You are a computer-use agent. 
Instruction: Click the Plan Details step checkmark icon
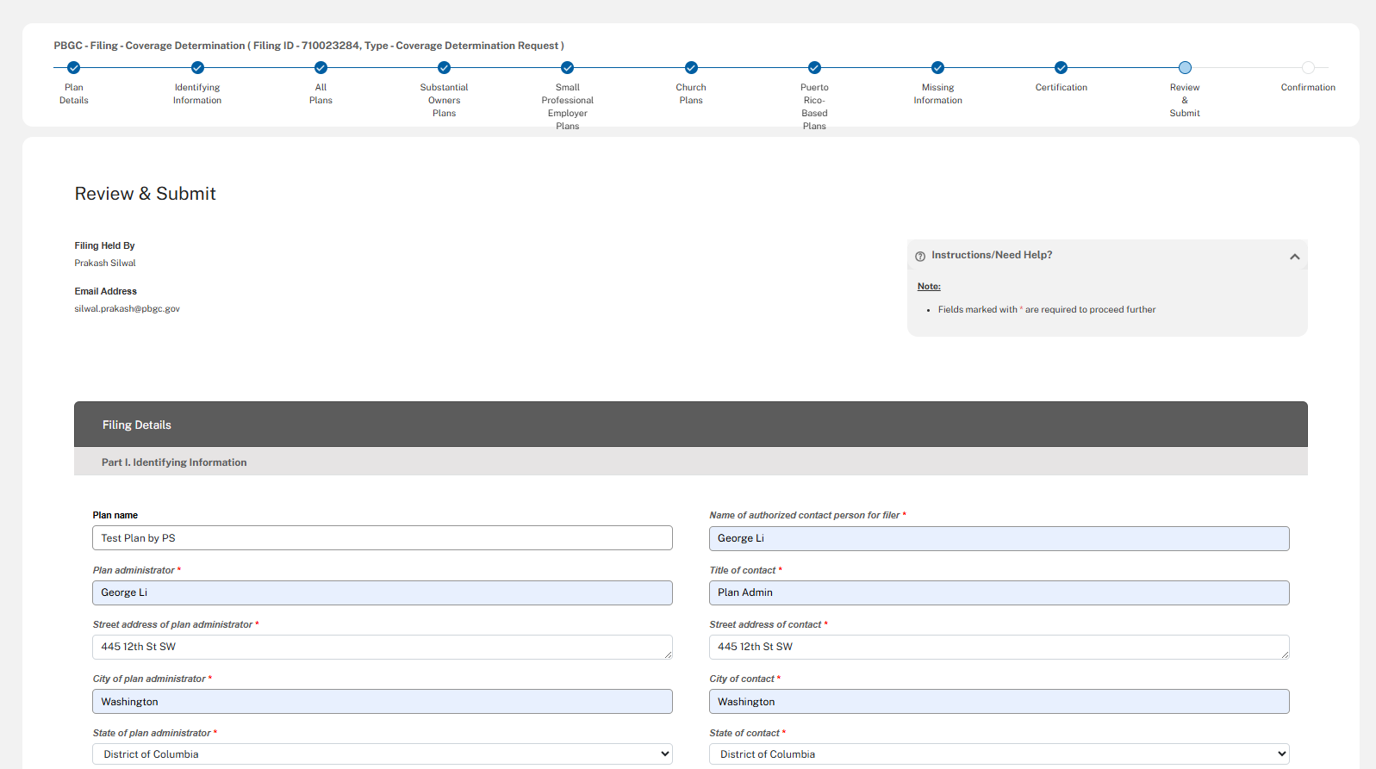pos(74,68)
